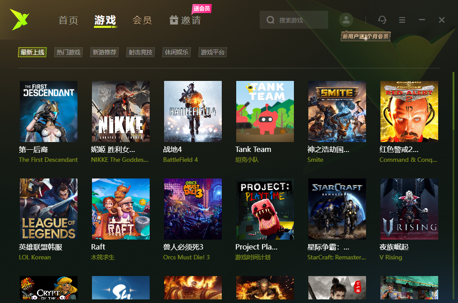Enable the 射击竞技 filter
This screenshot has width=458, height=303.
[x=140, y=52]
